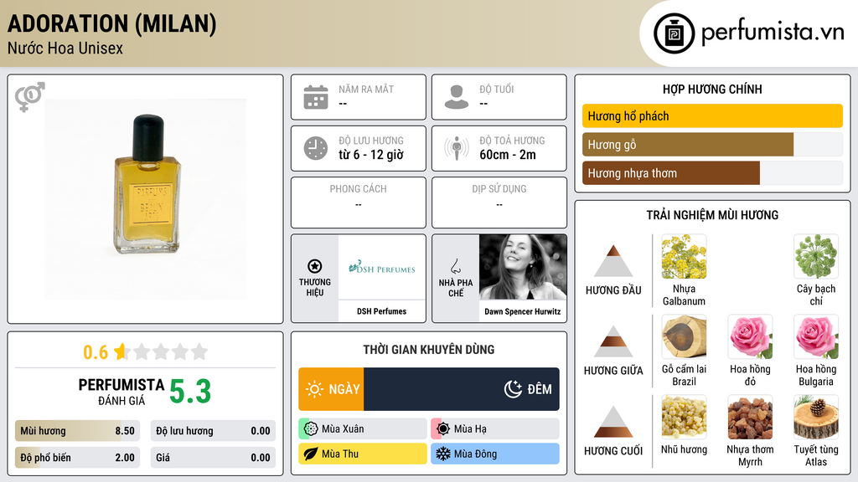Click the Dịp sử dụng box
Screen dimensions: 858x482
click(499, 203)
